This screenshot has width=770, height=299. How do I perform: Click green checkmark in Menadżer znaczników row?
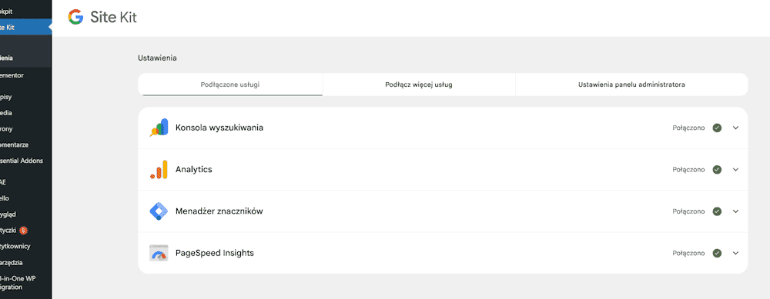point(717,211)
